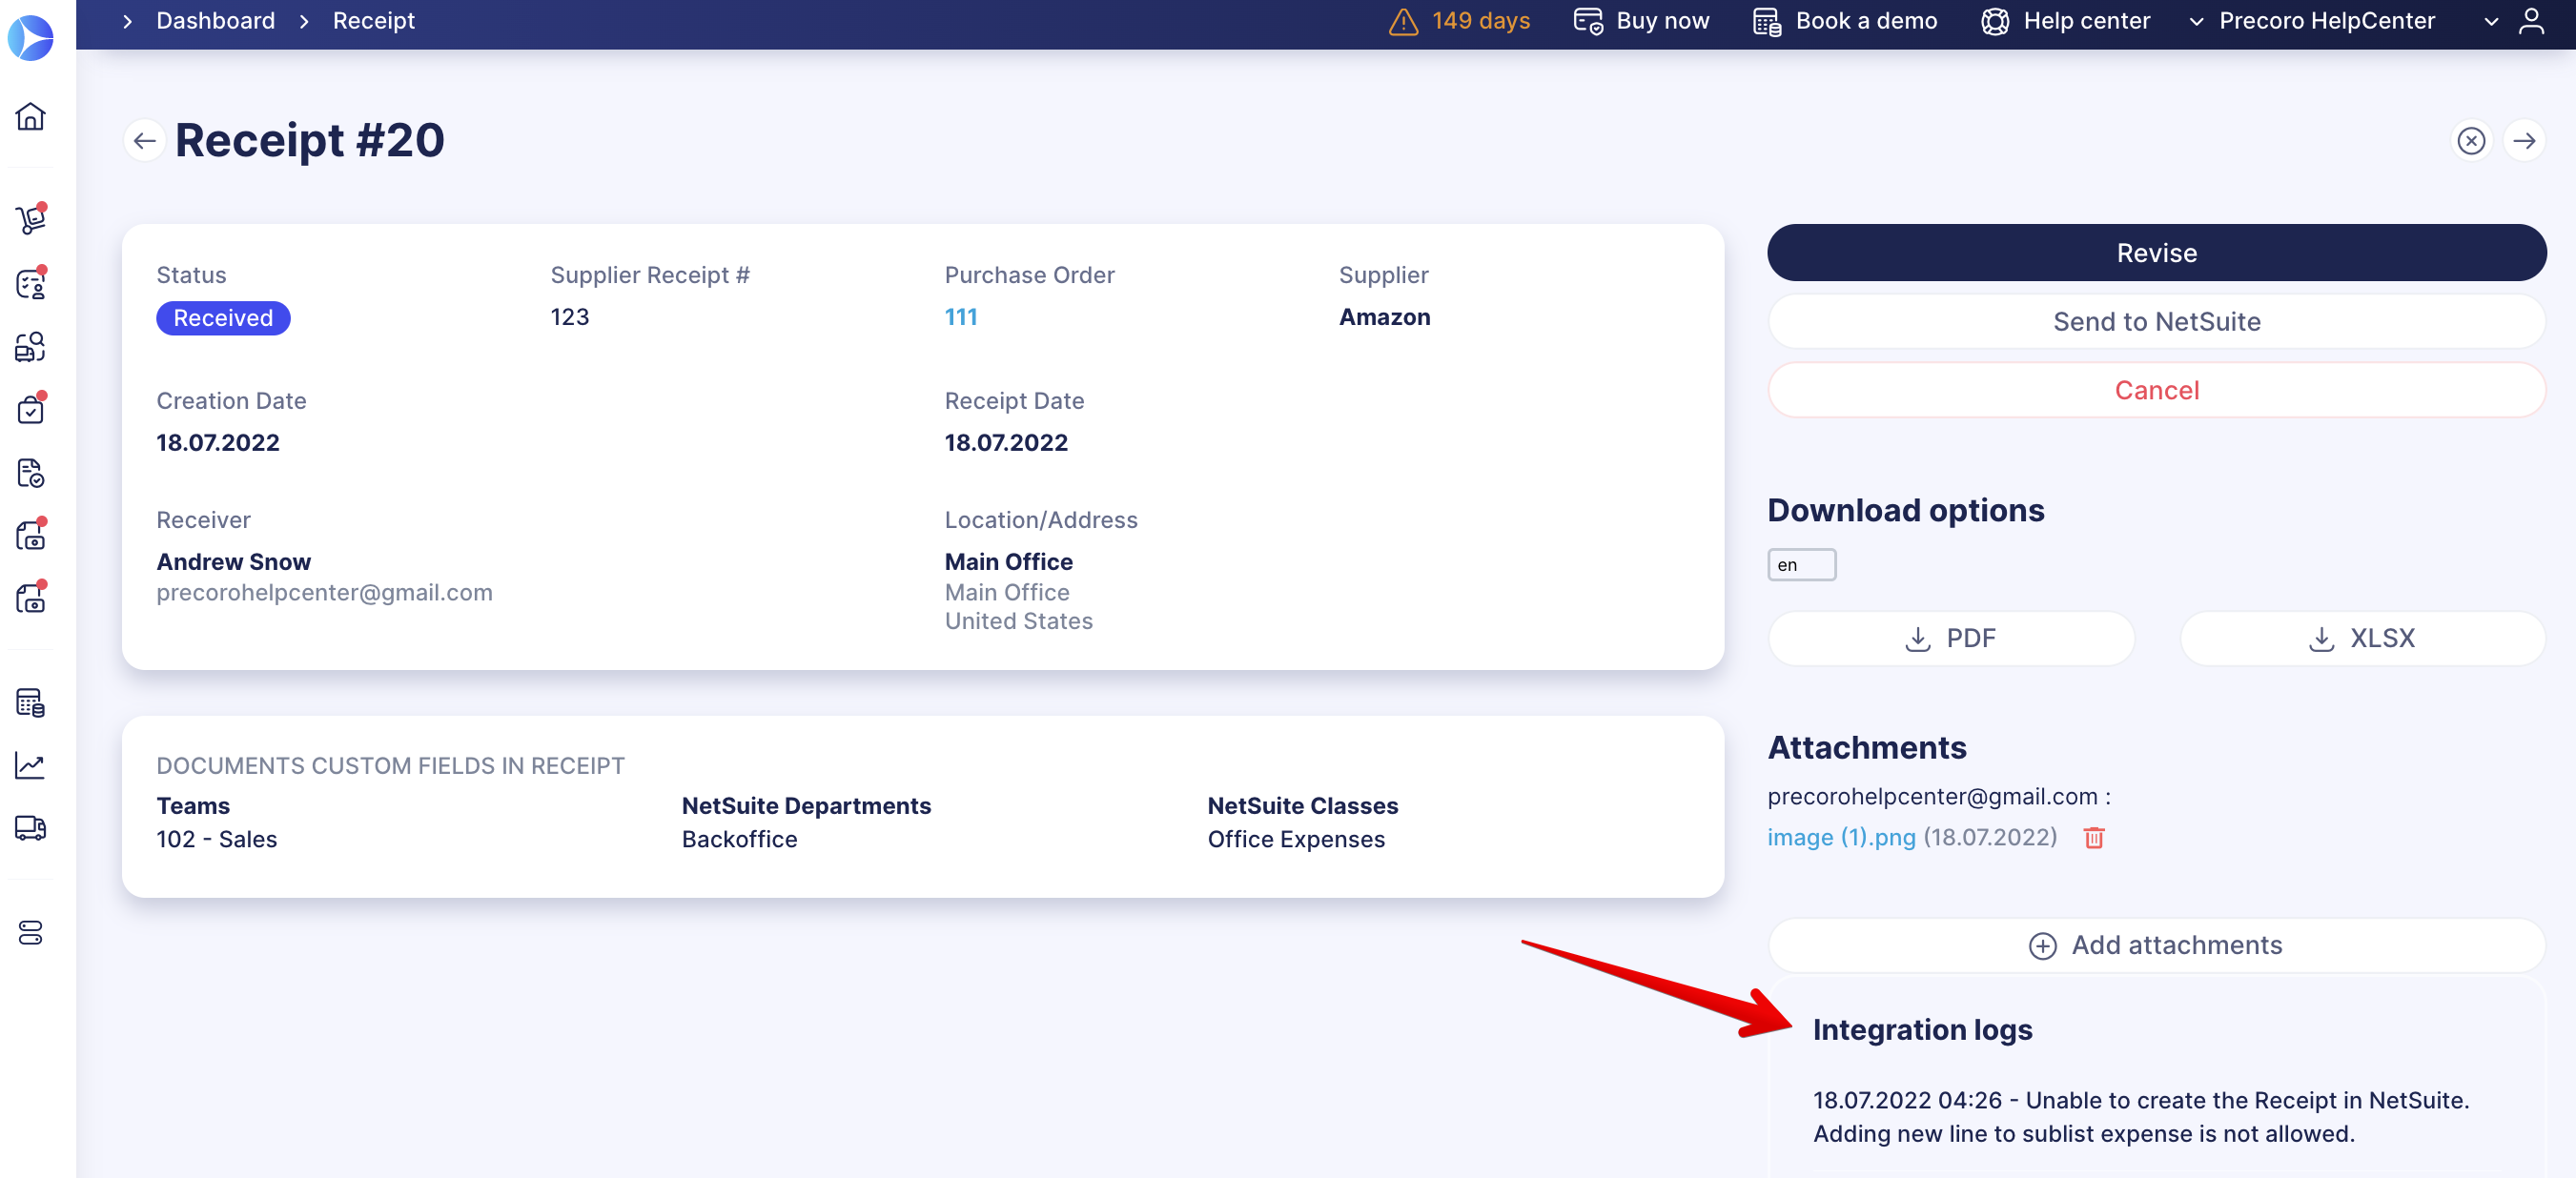
Task: Go to next receipt arrow
Action: (2524, 141)
